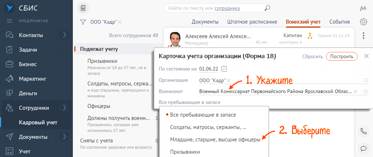This screenshot has width=373, height=157.
Task: Open the round document button near search
Action: pyautogui.click(x=83, y=8)
